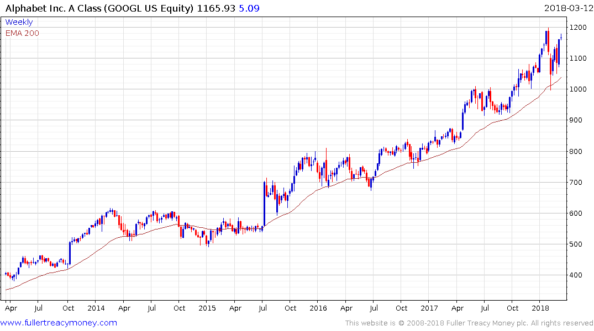Click the 2016 year label on time axis

pos(318,308)
